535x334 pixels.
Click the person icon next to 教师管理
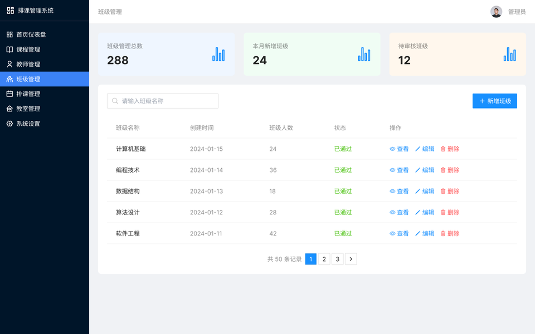click(9, 64)
